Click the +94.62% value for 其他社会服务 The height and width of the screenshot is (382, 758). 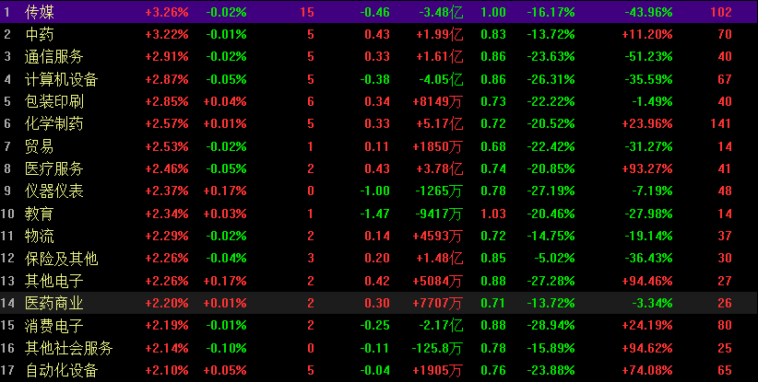tap(646, 347)
